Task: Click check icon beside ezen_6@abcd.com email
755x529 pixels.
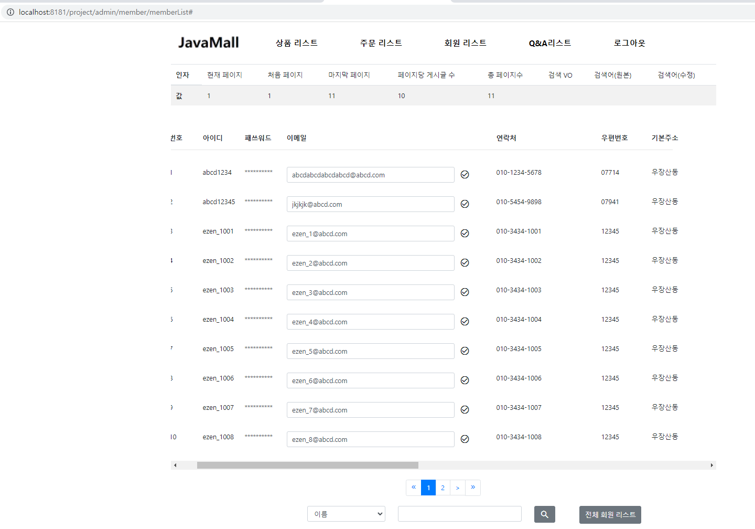Action: (465, 380)
